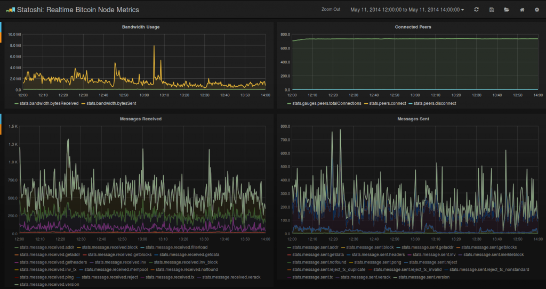Click the blue row handle beside Bandwidth Usage
The image size is (546, 289).
tap(1, 27)
